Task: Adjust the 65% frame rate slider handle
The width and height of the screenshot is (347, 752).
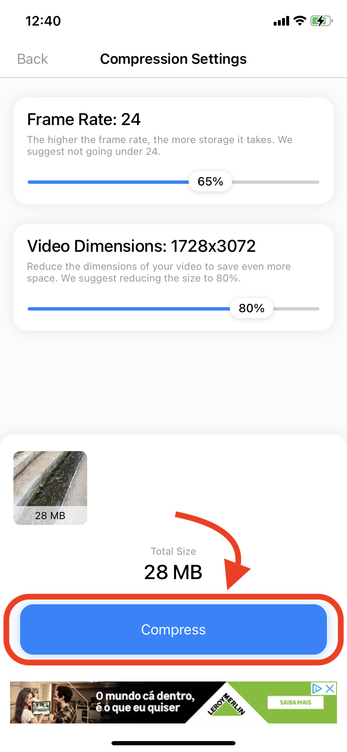Action: 210,181
